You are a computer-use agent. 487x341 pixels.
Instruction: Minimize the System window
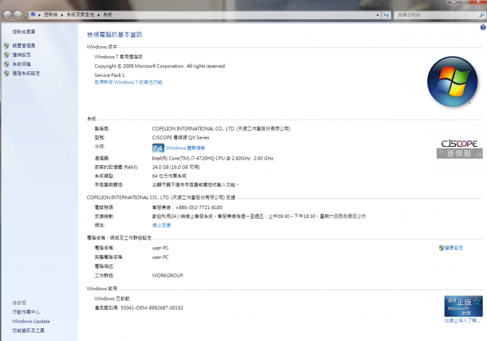click(x=453, y=2)
